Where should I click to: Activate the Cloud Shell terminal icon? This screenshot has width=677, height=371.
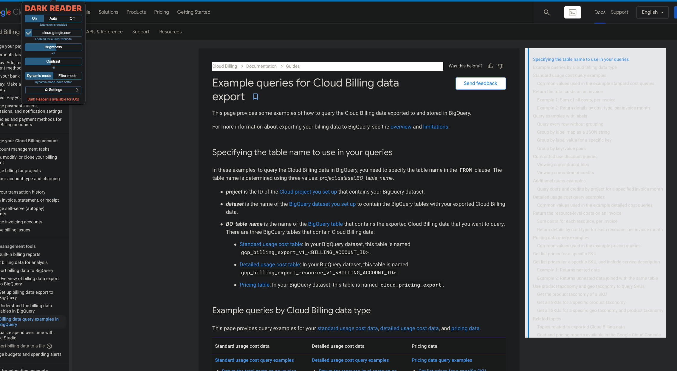[x=572, y=12]
